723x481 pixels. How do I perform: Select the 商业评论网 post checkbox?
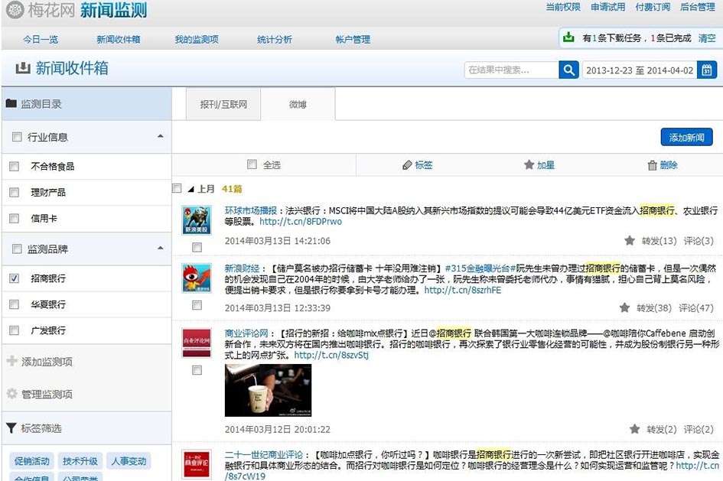pyautogui.click(x=197, y=370)
